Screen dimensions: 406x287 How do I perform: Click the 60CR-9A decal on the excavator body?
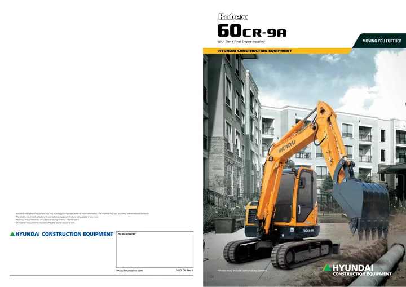[308, 230]
